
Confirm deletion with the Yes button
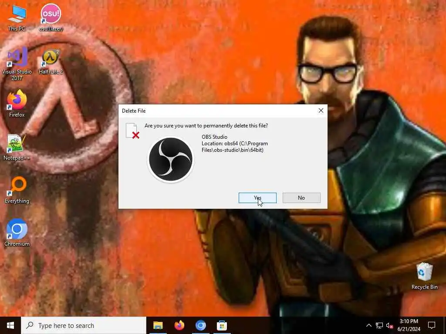click(x=257, y=198)
